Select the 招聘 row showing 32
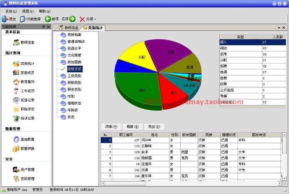289x194 pixels. pyautogui.click(x=252, y=66)
